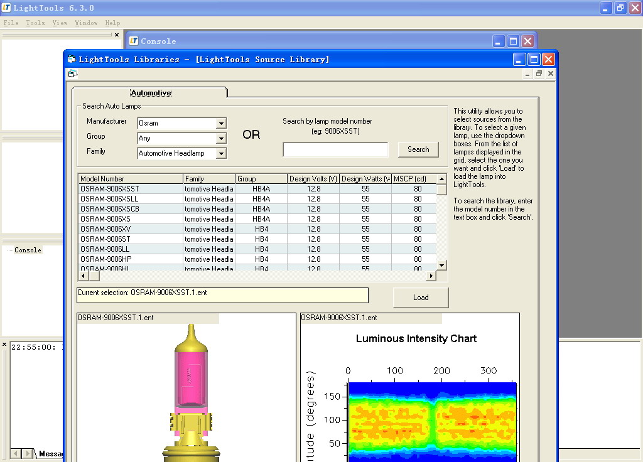Image resolution: width=643 pixels, height=462 pixels.
Task: Open the File menu
Action: pos(11,23)
